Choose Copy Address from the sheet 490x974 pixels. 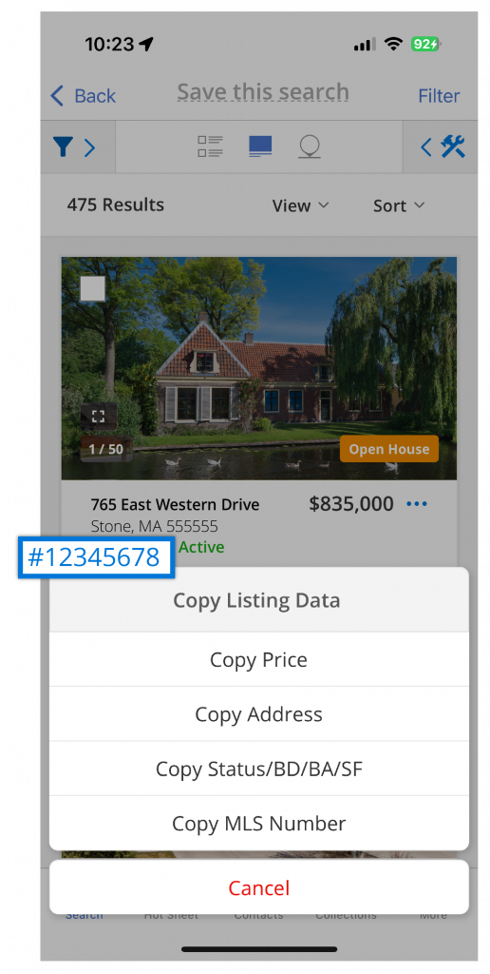coord(258,714)
